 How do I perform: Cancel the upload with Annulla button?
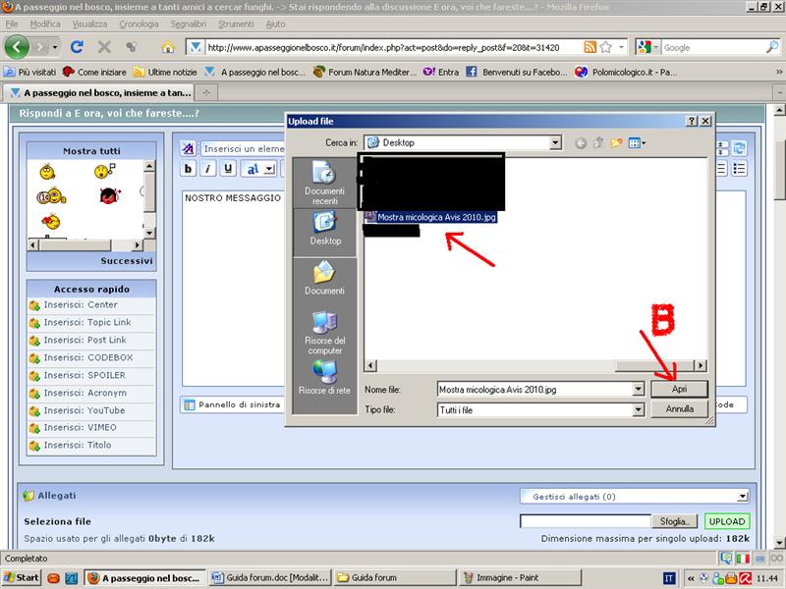[x=680, y=409]
